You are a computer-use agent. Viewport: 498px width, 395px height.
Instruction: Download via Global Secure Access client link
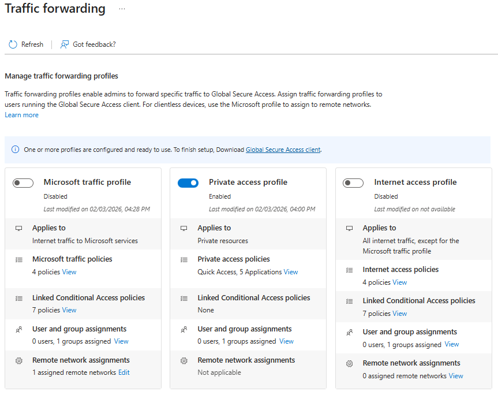[x=283, y=150]
